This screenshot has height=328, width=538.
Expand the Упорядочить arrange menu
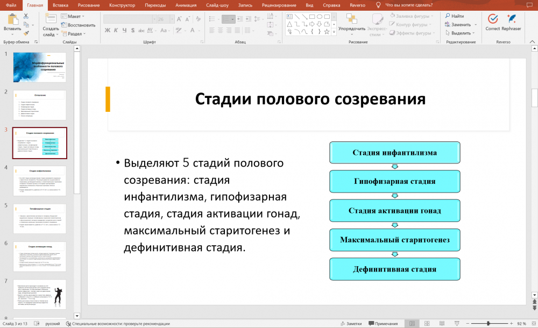coord(352,28)
